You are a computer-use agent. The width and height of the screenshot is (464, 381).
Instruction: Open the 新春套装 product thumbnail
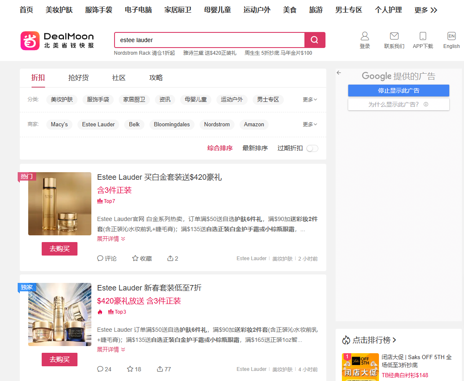[60, 314]
